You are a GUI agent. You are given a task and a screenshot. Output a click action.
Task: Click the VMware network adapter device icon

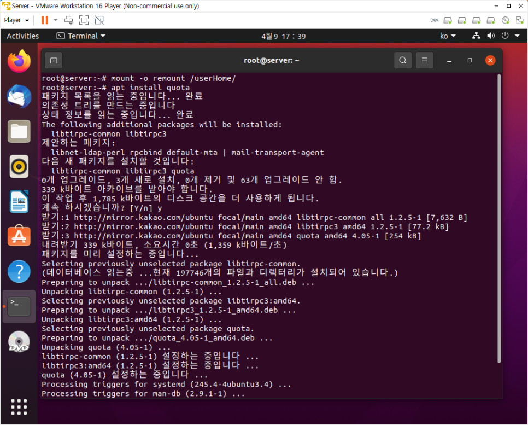(520, 20)
